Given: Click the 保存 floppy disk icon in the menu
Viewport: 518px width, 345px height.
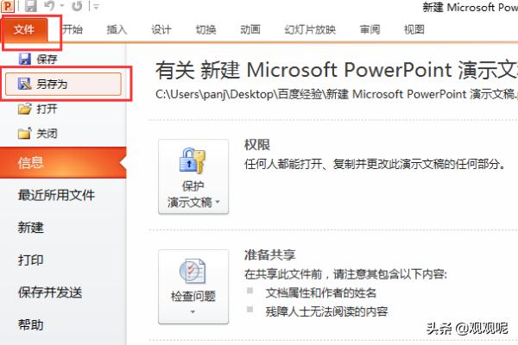Looking at the screenshot, I should (25, 60).
